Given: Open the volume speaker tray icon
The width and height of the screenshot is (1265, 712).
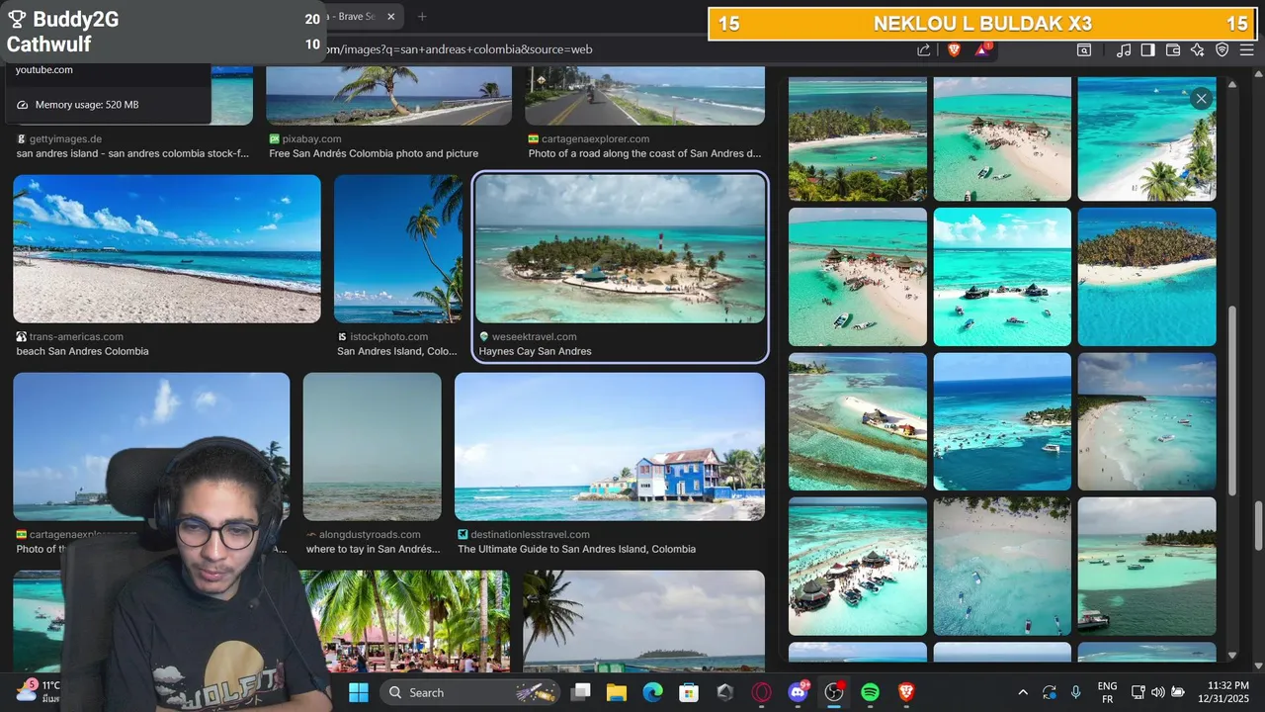Looking at the screenshot, I should pyautogui.click(x=1158, y=692).
